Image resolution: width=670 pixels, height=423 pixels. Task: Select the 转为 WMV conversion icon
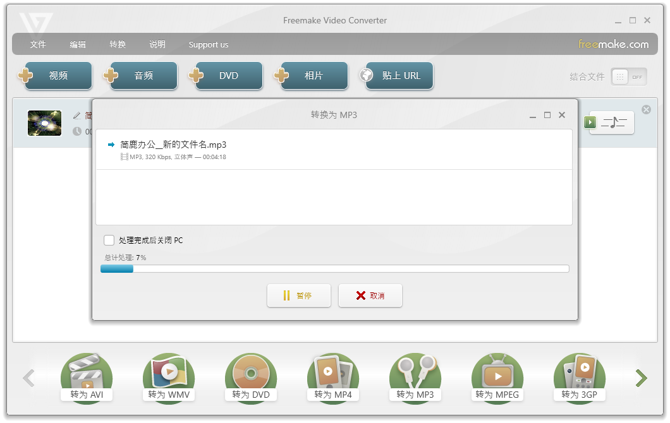[169, 378]
